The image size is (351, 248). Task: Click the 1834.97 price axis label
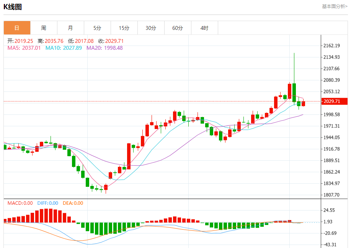pyautogui.click(x=331, y=183)
